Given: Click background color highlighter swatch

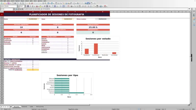Looking at the screenshot, I should point(40,6).
